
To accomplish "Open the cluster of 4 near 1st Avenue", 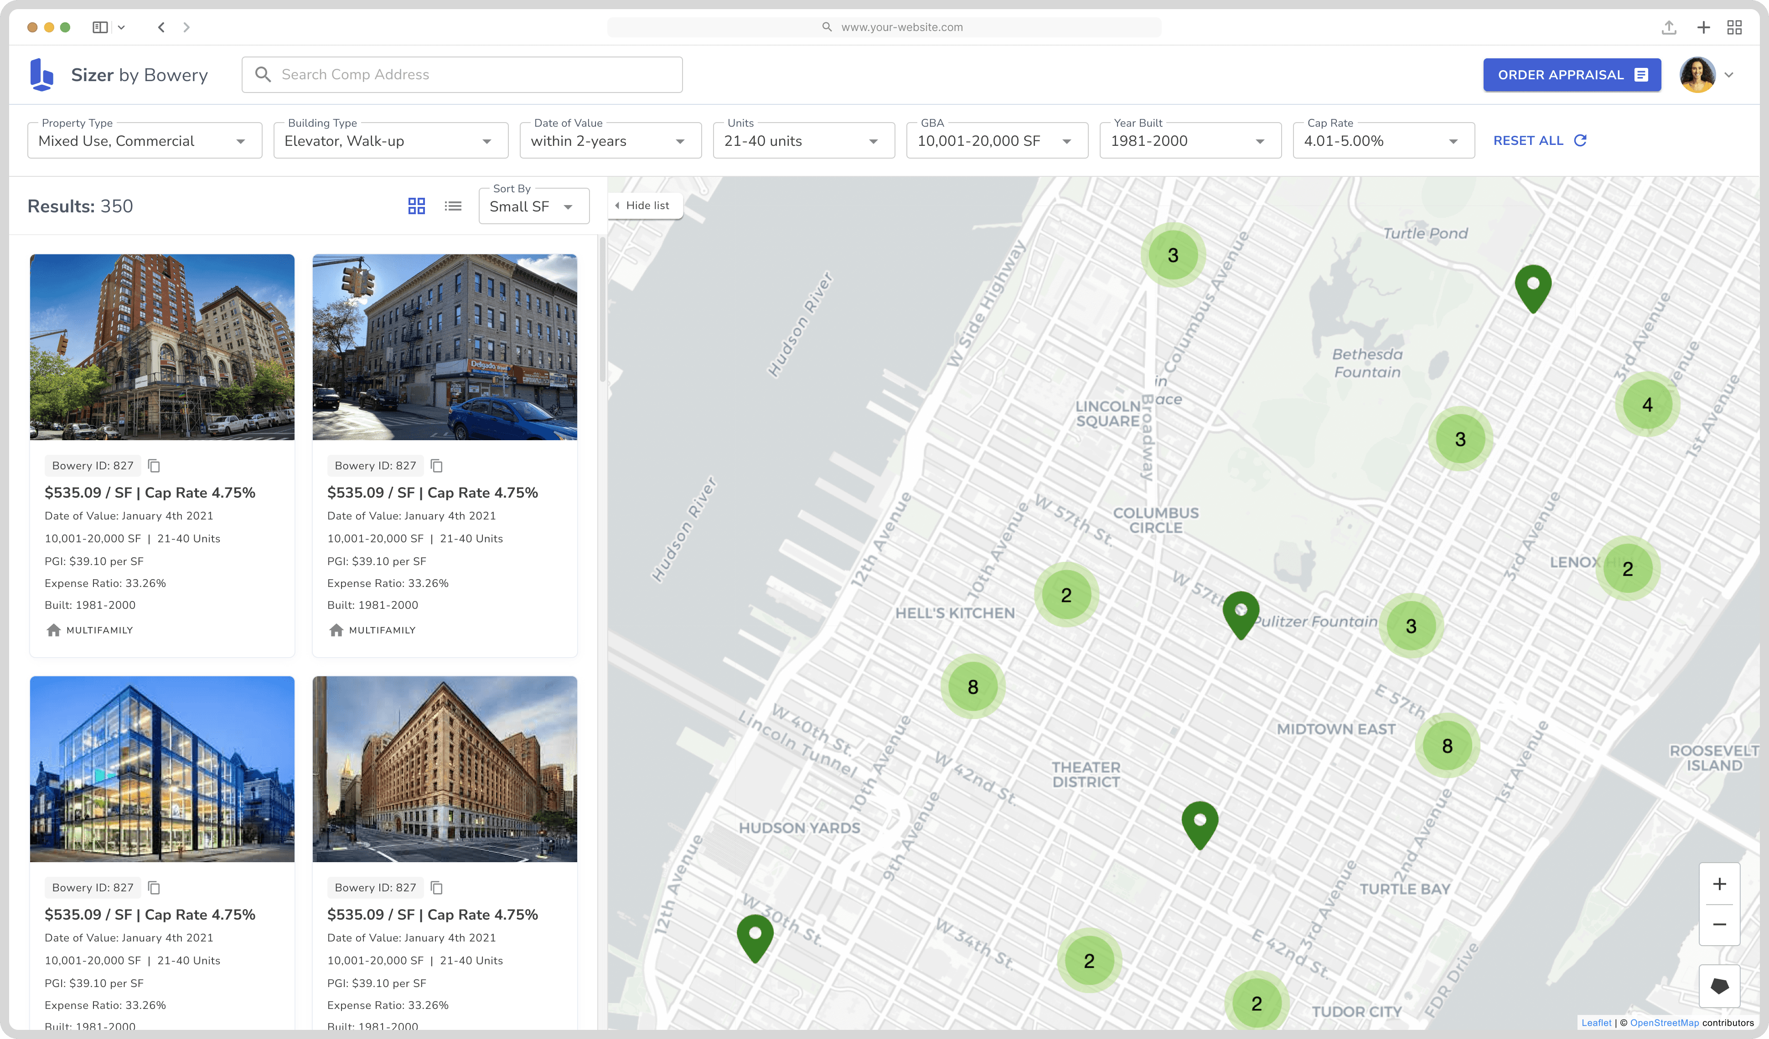I will (x=1647, y=405).
